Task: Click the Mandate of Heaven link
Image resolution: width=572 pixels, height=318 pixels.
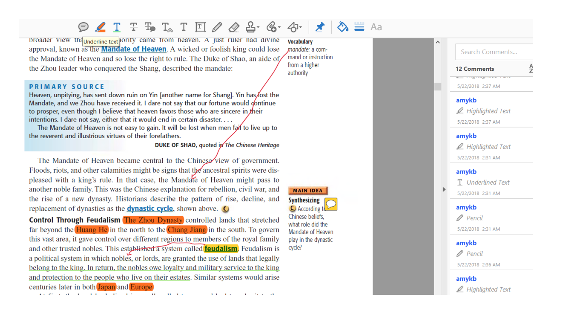Action: pos(134,49)
